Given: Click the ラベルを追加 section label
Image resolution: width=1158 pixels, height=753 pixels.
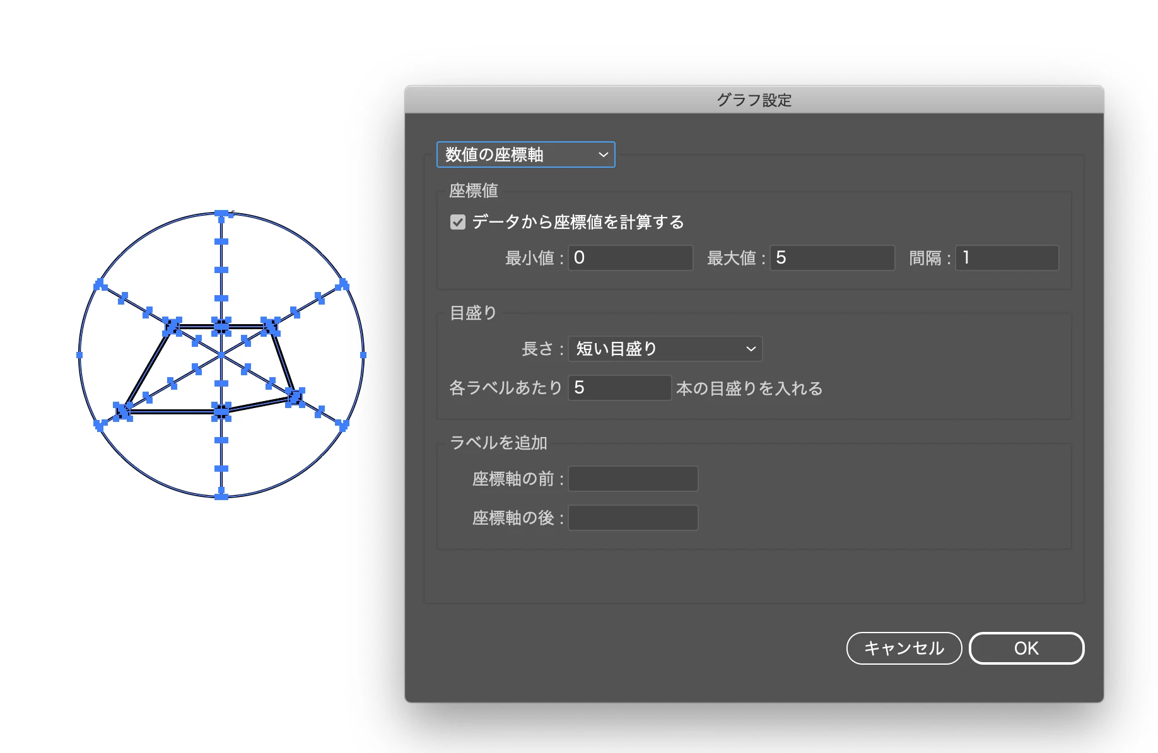Looking at the screenshot, I should (498, 443).
